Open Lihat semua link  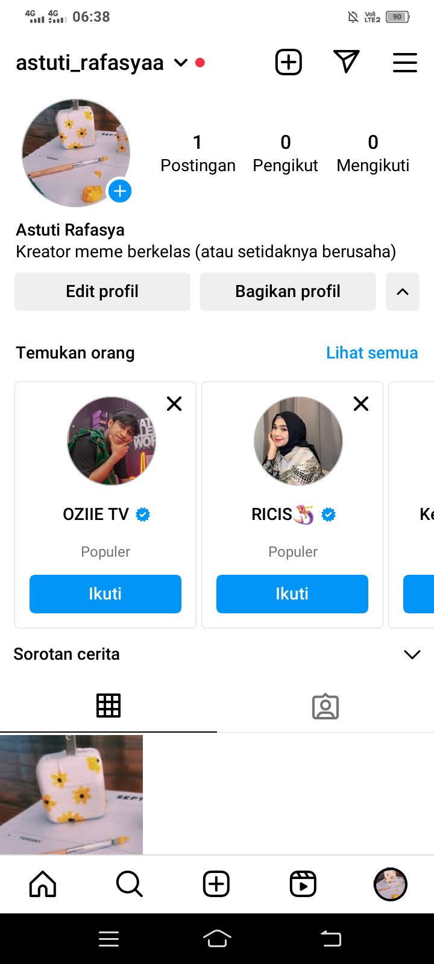[372, 353]
